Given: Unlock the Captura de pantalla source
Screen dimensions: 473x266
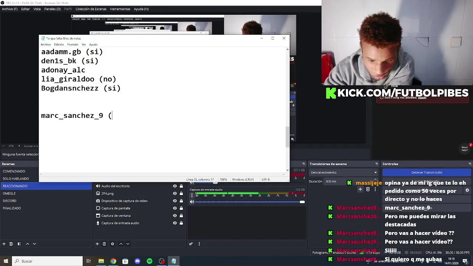Looking at the screenshot, I should [x=181, y=208].
